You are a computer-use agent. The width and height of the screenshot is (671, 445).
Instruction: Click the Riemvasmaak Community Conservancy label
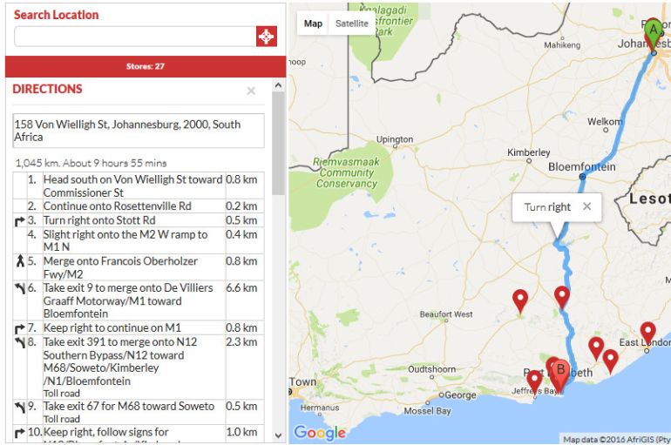[x=346, y=172]
